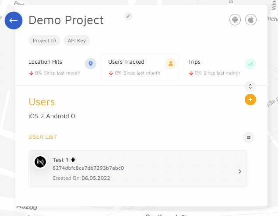Select the Android platform icon
This screenshot has height=216, width=278.
235,20
